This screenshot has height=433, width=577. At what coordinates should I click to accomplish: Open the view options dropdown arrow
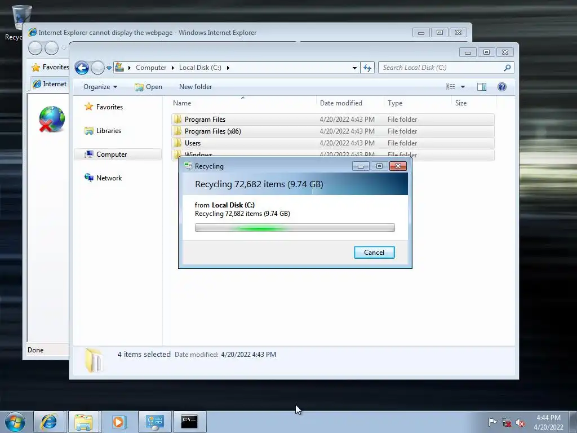(463, 87)
